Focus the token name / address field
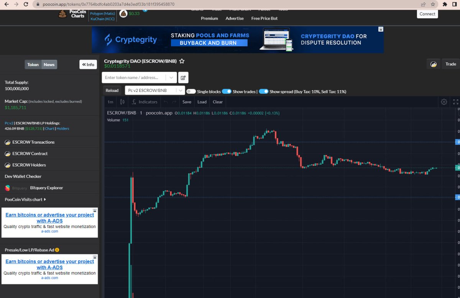 coord(134,77)
